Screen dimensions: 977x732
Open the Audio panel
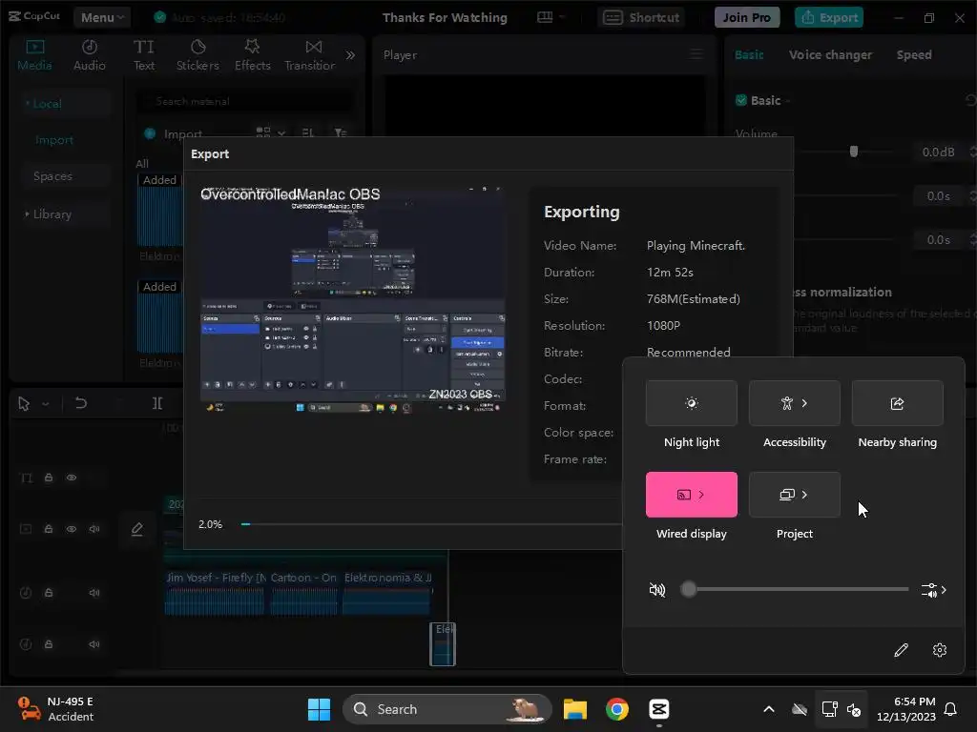click(89, 55)
